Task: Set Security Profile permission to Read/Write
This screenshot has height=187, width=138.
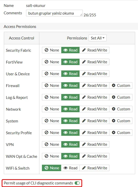Action: tap(95, 133)
